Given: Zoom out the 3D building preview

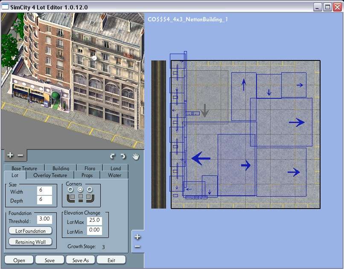Looking at the screenshot, I should pyautogui.click(x=20, y=155).
